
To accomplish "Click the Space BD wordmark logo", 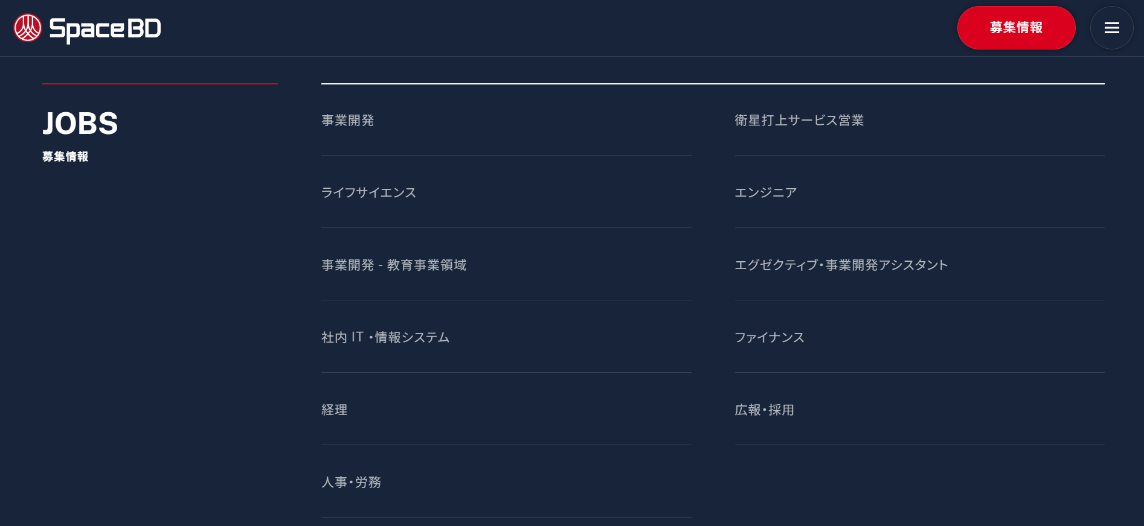I will pos(105,29).
